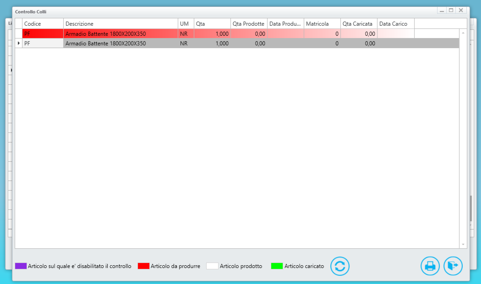
Task: Select PF code cell in gray selected row
Action: coord(43,43)
